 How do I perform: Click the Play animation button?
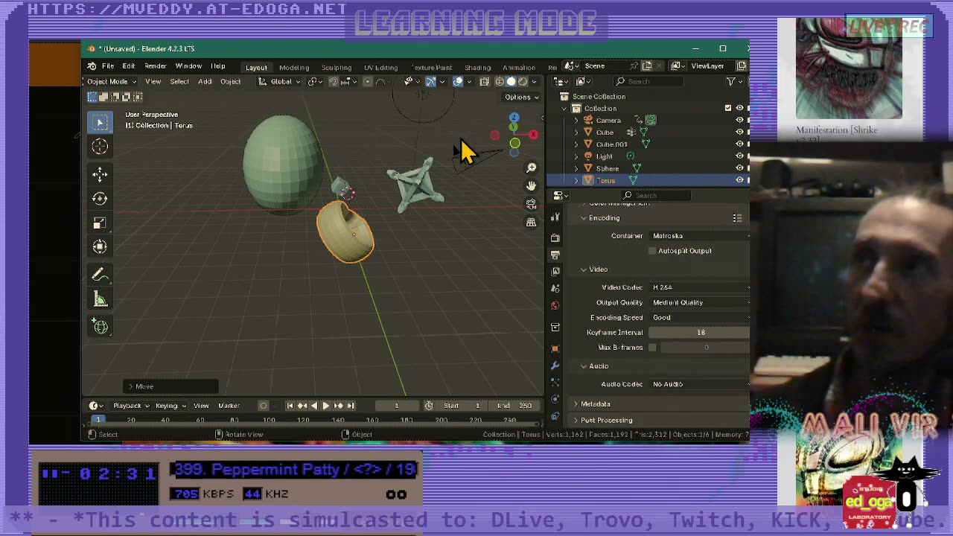click(x=325, y=406)
